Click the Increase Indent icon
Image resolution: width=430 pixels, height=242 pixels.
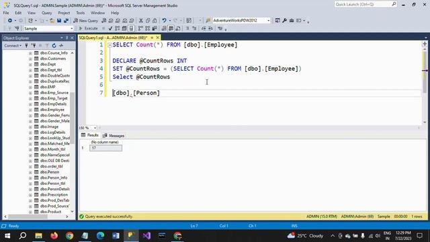point(210,28)
